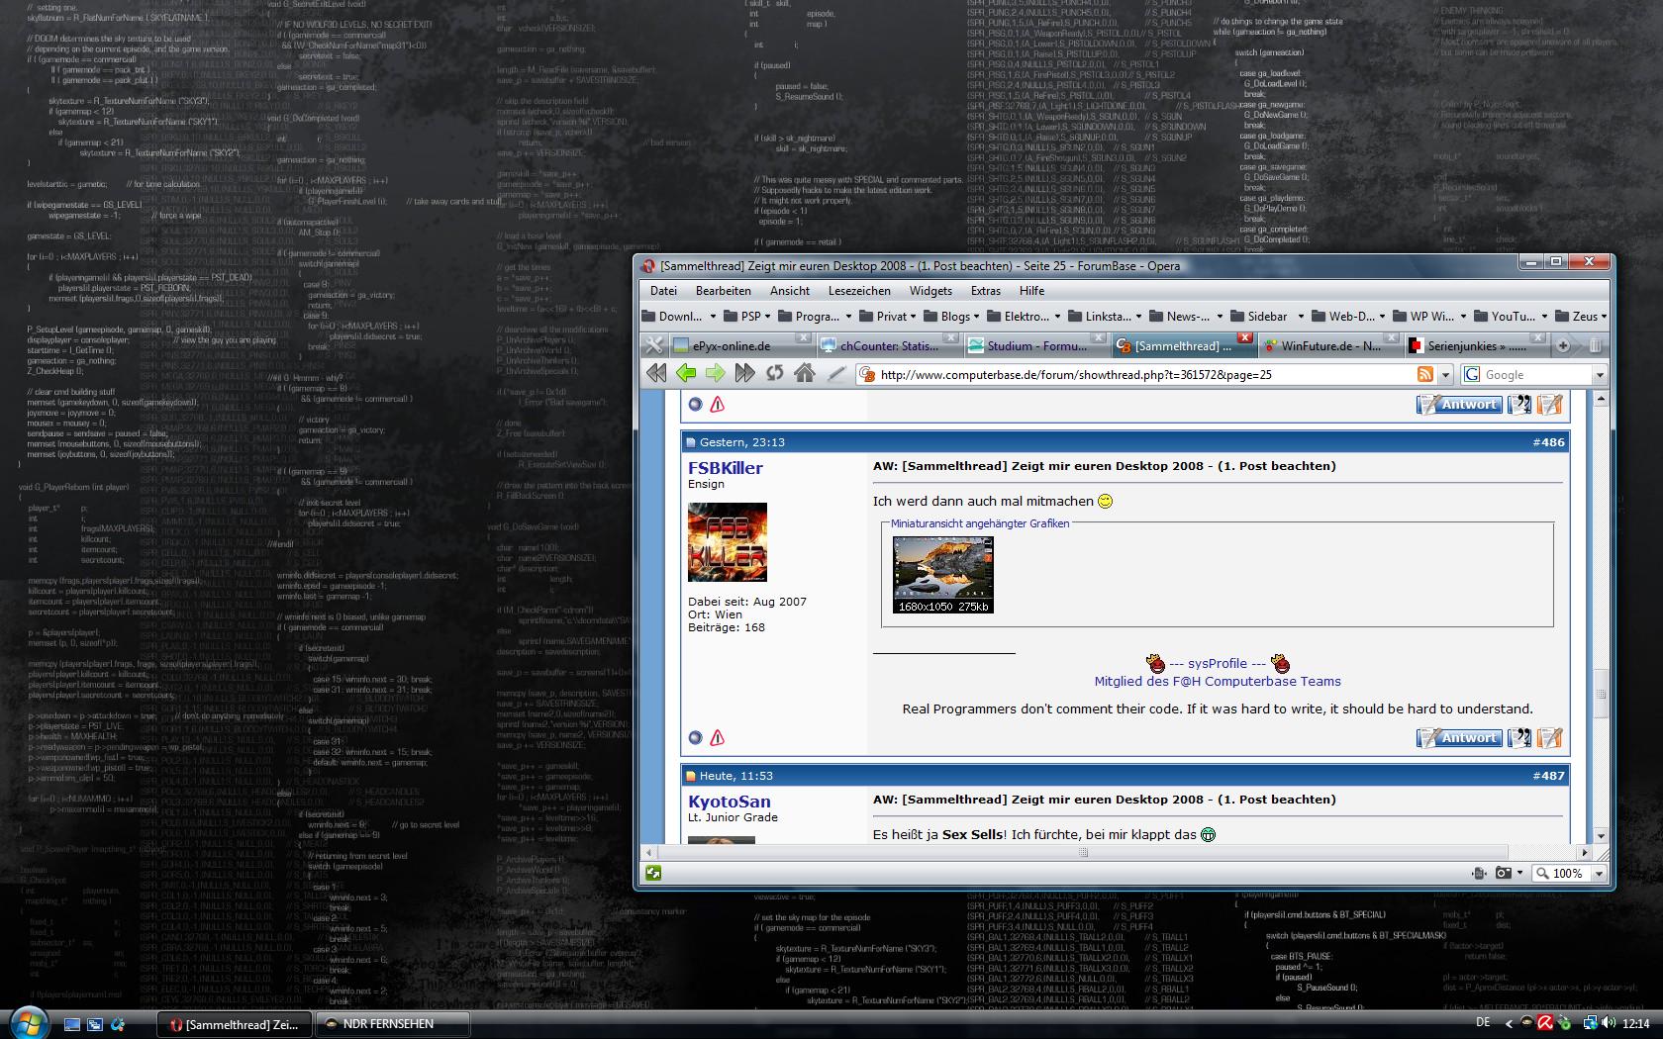This screenshot has width=1663, height=1039.
Task: Open the Windows Start menu
Action: pos(28,1022)
